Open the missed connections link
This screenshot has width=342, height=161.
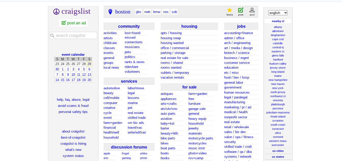point(133,40)
